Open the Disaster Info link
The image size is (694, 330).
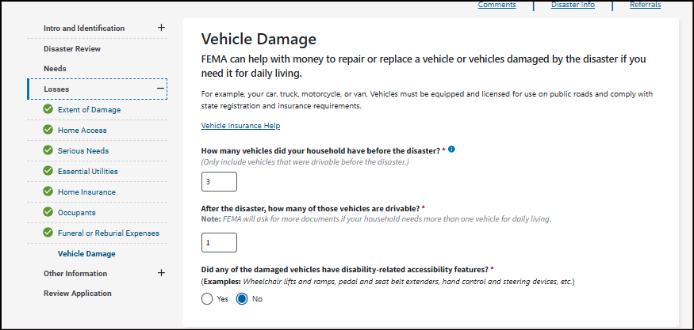tap(573, 5)
